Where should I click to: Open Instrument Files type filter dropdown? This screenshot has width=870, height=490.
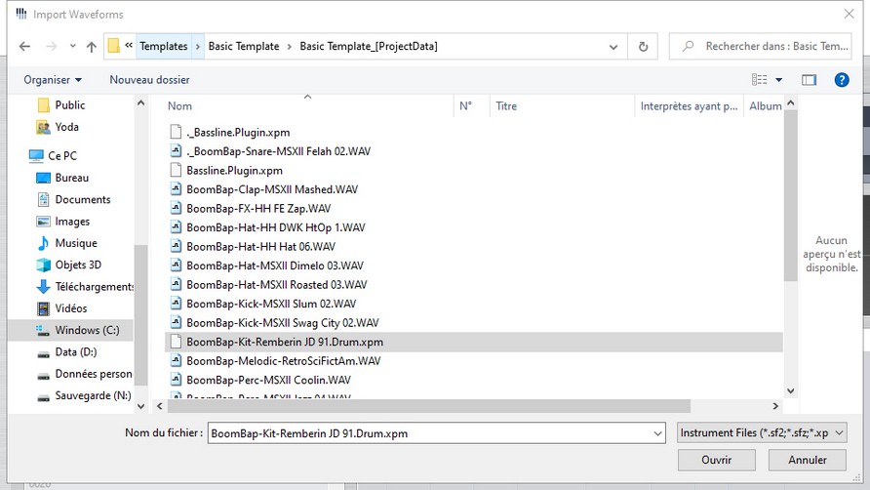tap(762, 432)
